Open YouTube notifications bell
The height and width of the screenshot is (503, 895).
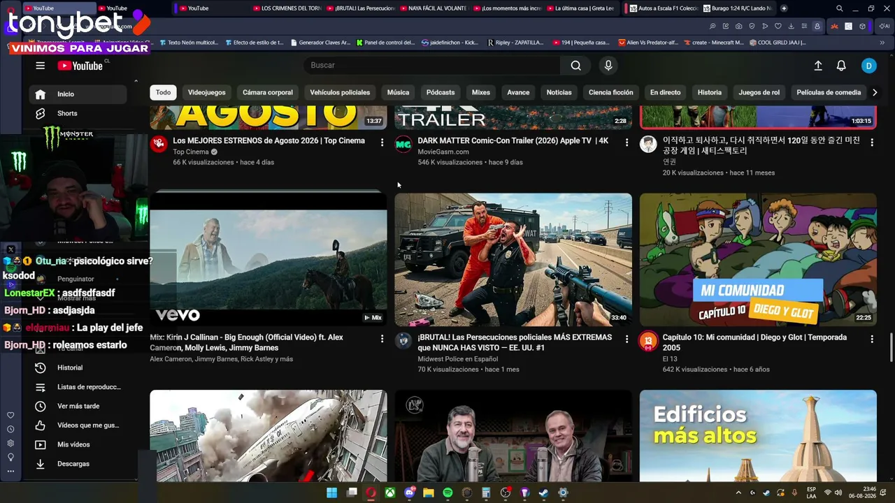click(841, 66)
